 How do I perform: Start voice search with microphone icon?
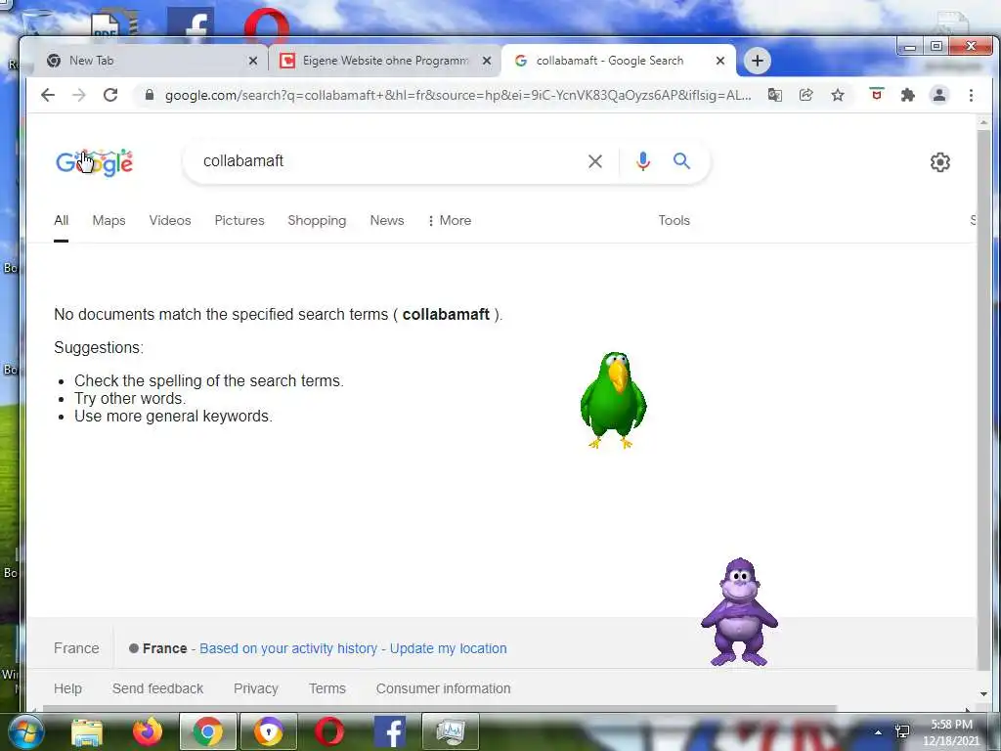coord(643,161)
